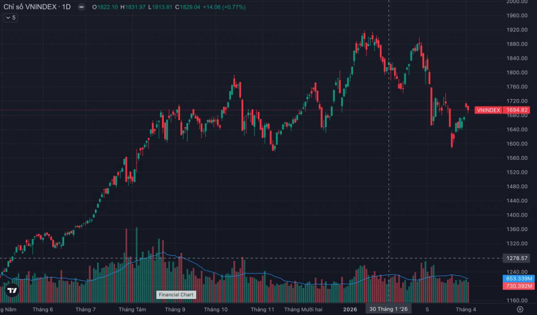
Task: Click the open value O1822.10
Action: coord(106,7)
